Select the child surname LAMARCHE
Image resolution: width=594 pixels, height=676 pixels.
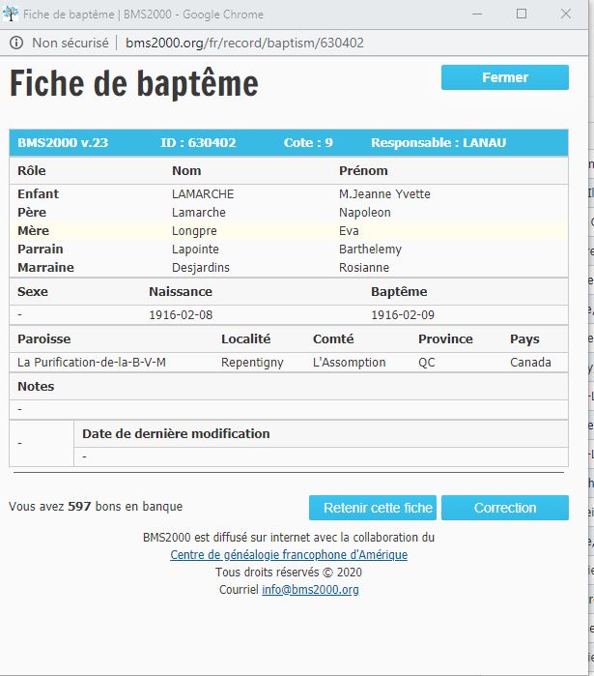coord(203,194)
